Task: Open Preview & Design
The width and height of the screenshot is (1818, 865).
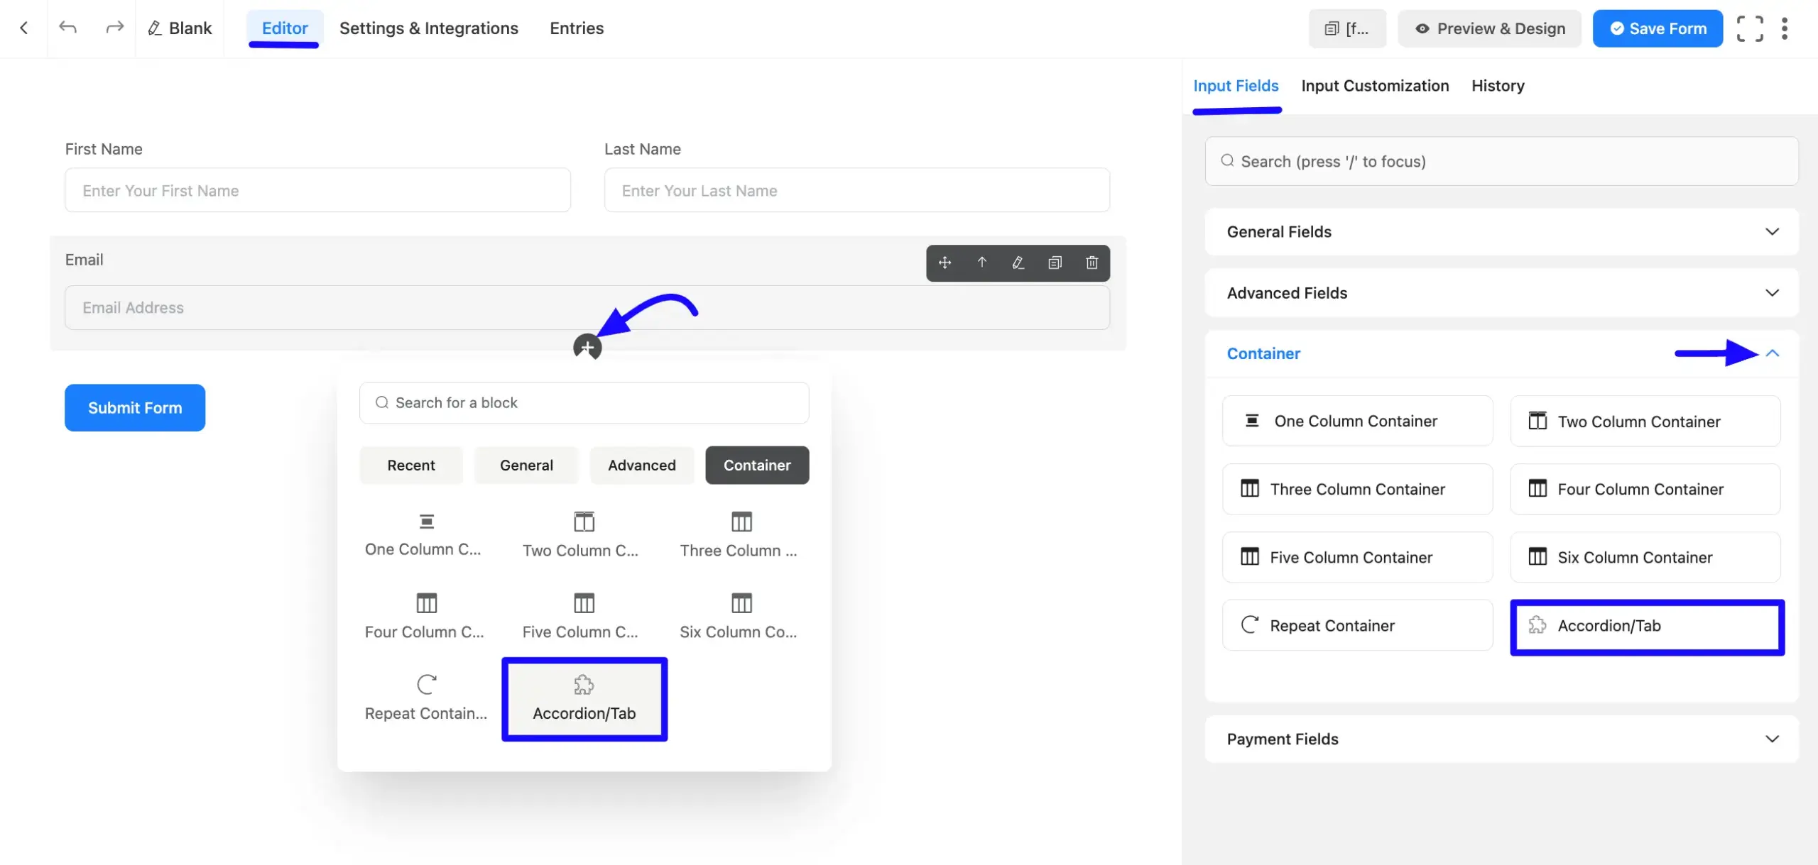Action: point(1489,28)
